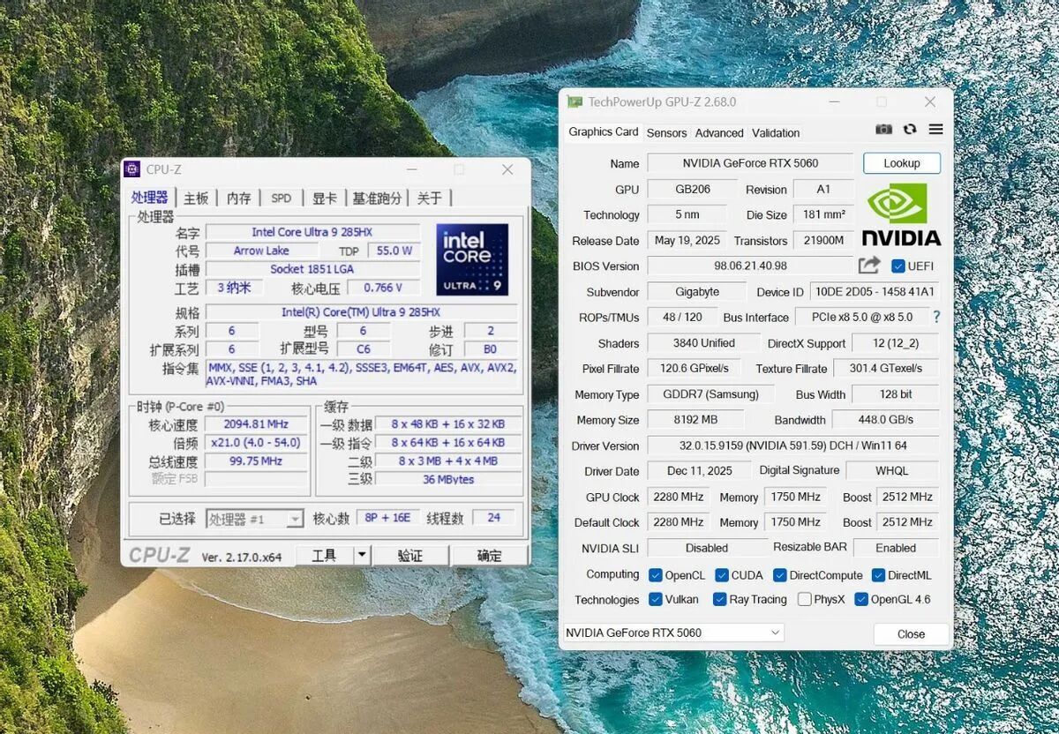
Task: Toggle the UEFI checkbox
Action: (x=898, y=266)
